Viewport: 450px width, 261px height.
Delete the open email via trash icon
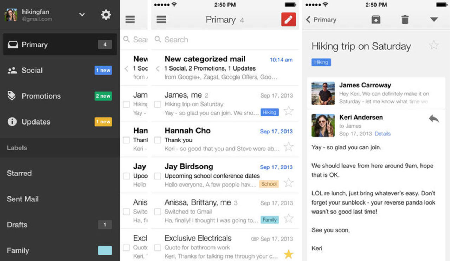pyautogui.click(x=405, y=19)
